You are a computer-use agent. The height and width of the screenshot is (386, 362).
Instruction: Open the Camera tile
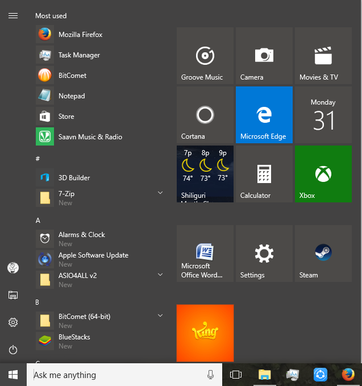(x=264, y=56)
